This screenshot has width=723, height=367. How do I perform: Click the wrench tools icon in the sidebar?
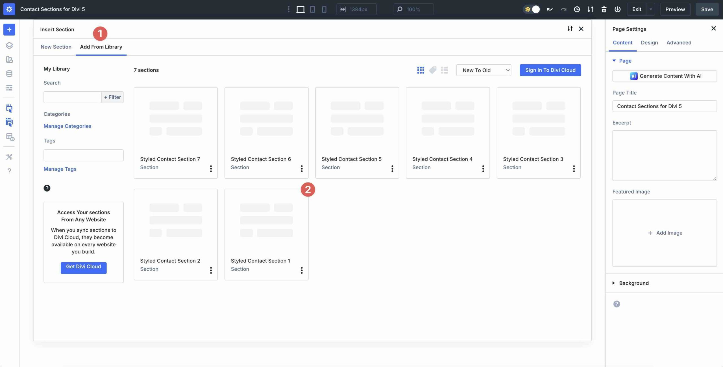pos(9,157)
